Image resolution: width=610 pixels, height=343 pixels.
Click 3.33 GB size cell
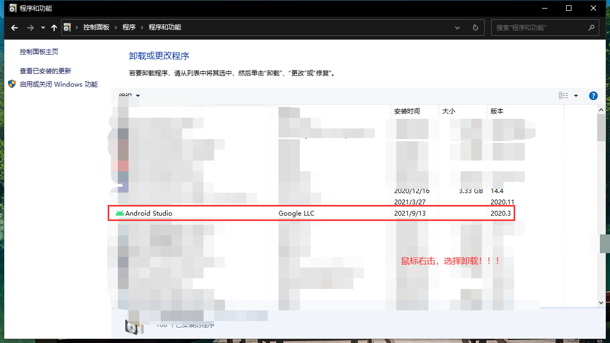pos(471,191)
